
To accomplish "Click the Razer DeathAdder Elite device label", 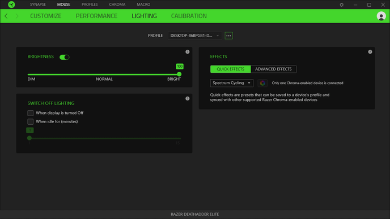I will pyautogui.click(x=195, y=214).
